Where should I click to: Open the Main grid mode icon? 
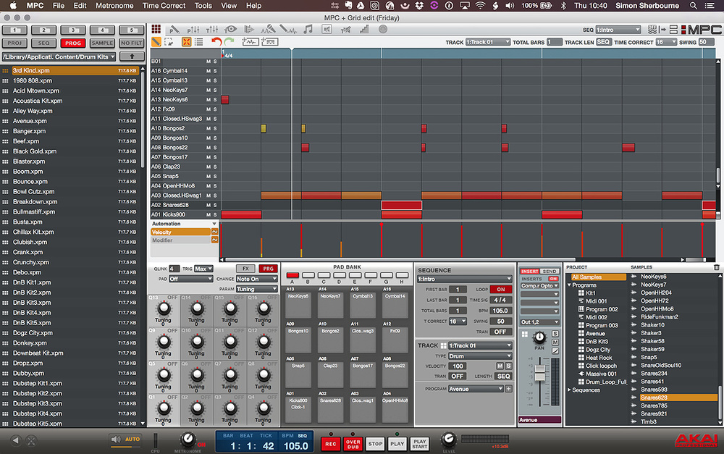[x=156, y=29]
